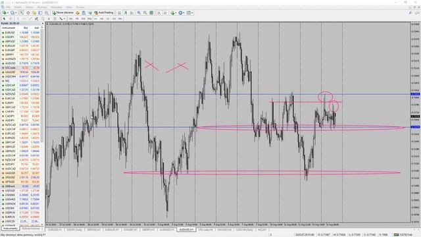Viewport: 421px width, 237px height.
Task: Open the GBPUSD,H1 chart tab
Action: (x=93, y=230)
